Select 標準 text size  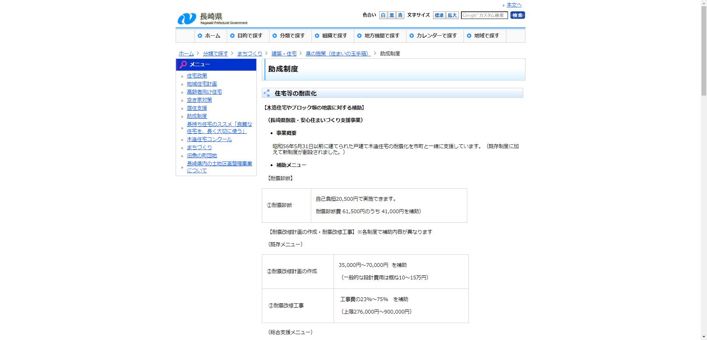pos(439,15)
